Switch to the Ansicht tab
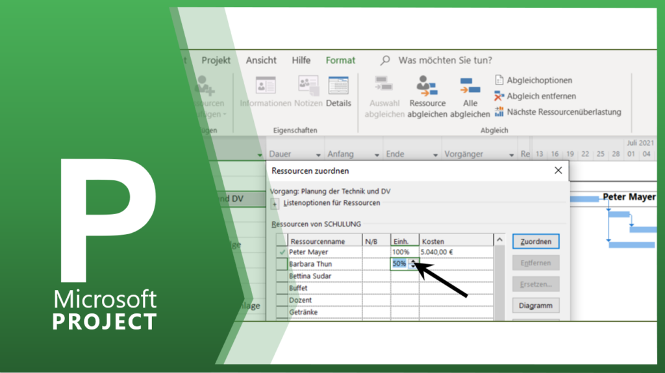 tap(261, 60)
